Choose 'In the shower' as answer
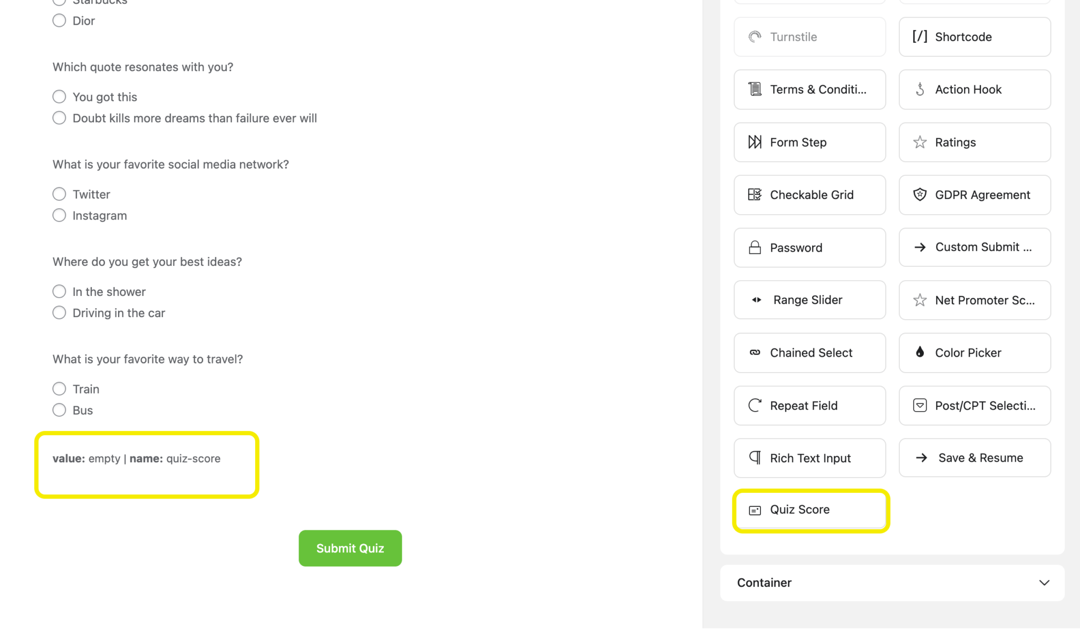 pyautogui.click(x=59, y=291)
